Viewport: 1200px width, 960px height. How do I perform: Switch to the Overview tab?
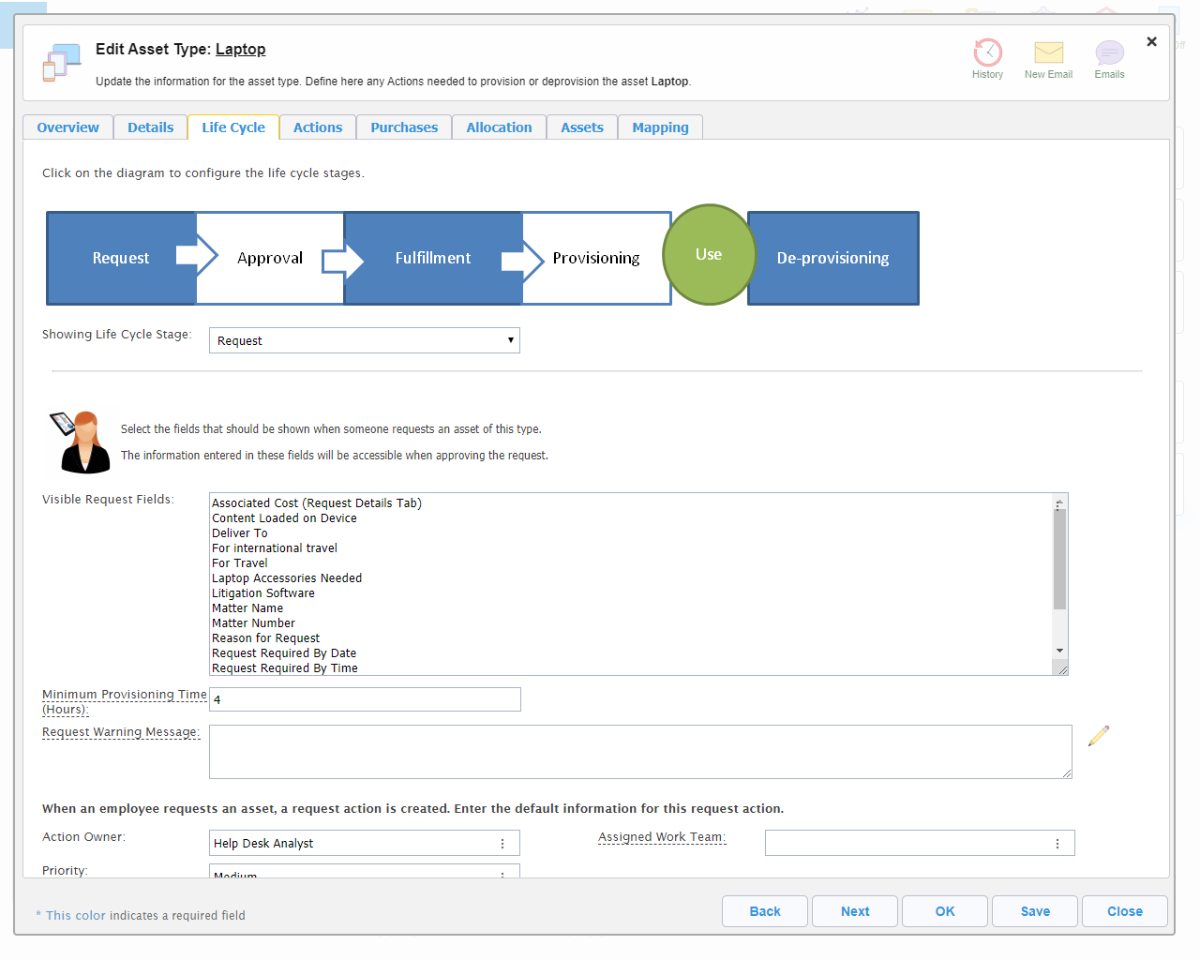pos(67,127)
